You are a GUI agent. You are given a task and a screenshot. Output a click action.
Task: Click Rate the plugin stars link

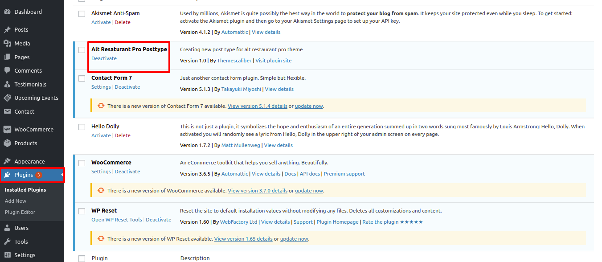[393, 222]
